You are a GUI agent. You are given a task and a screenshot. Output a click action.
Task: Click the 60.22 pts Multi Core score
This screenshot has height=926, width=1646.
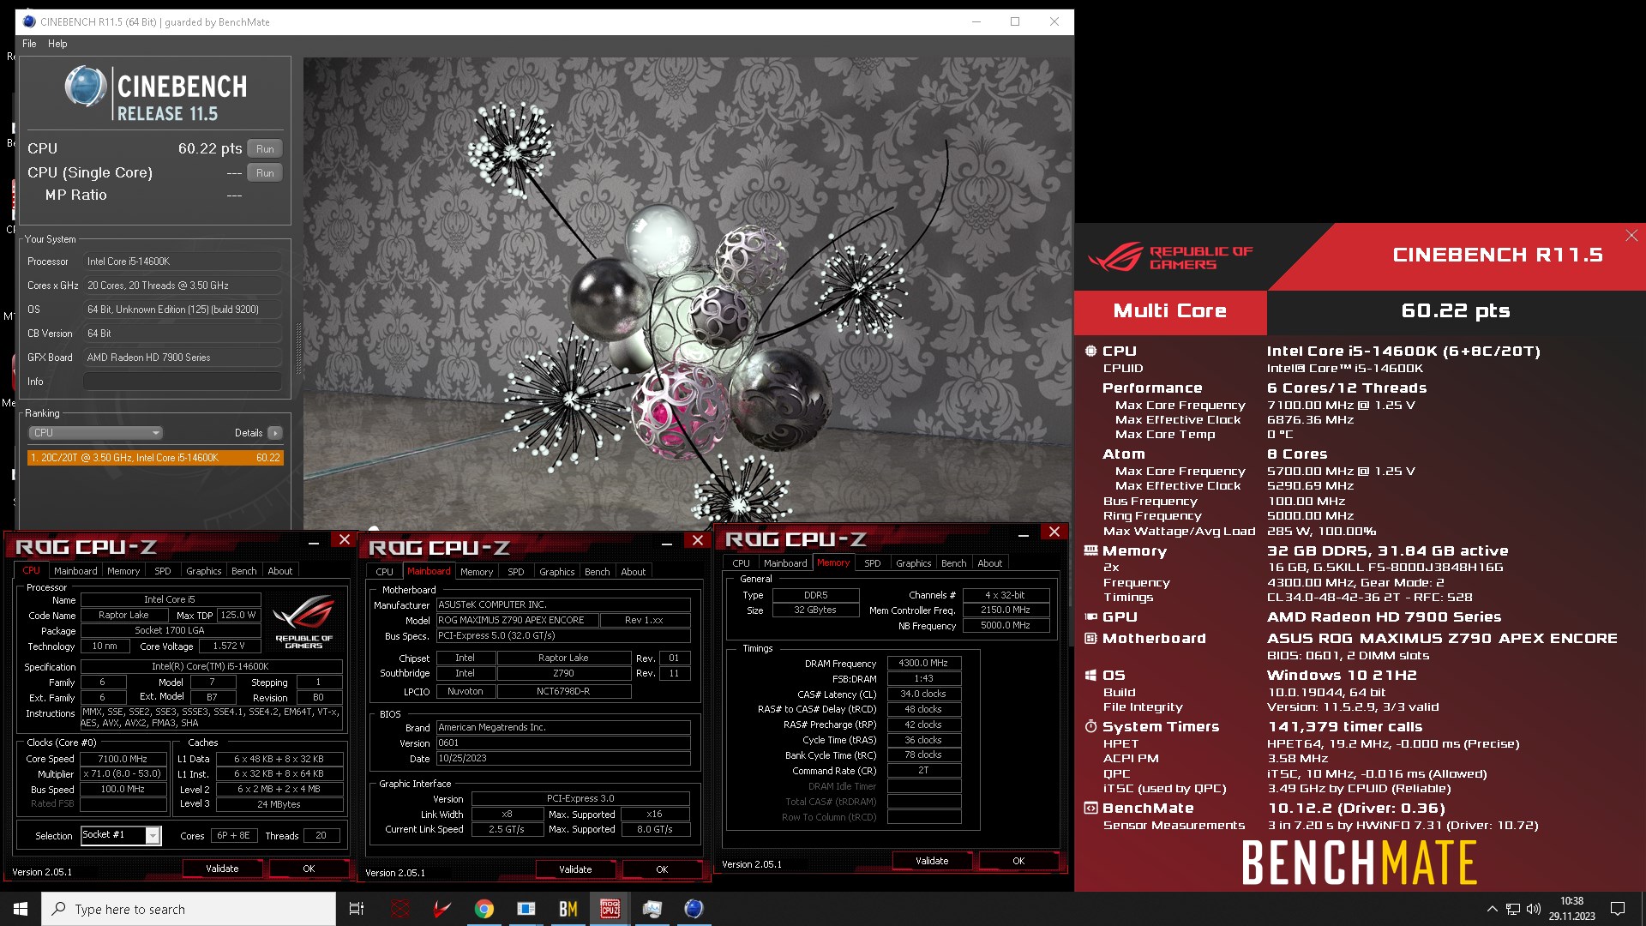pos(1456,311)
